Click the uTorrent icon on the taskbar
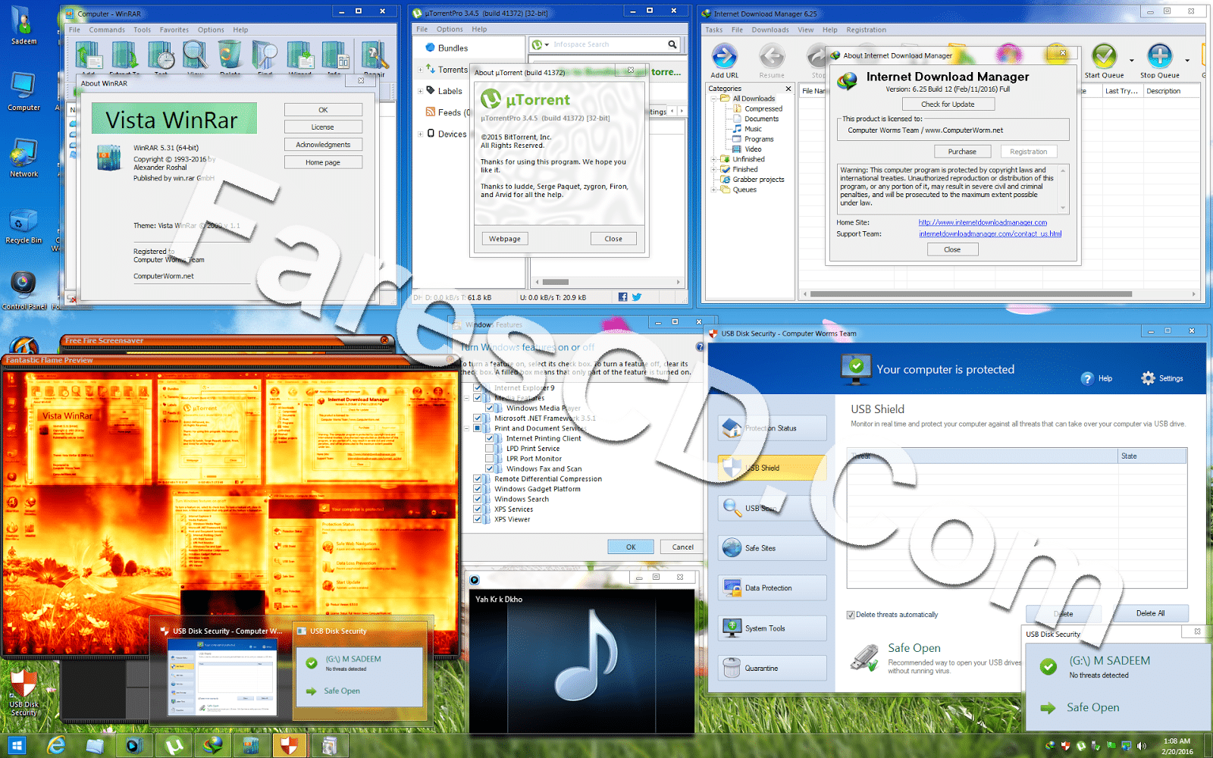1213x758 pixels. coord(174,746)
